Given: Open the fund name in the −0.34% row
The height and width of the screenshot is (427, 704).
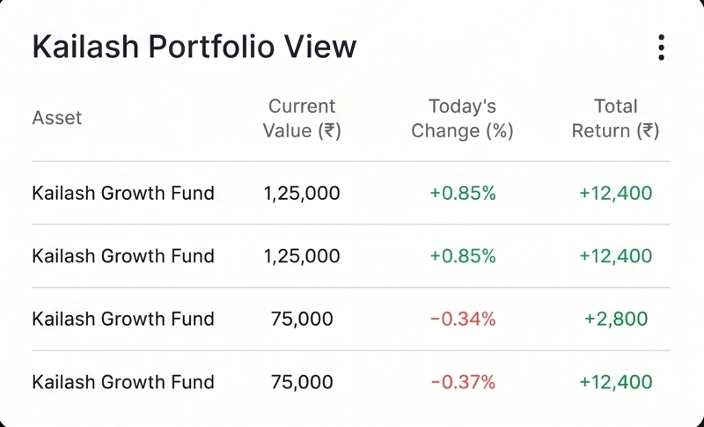Looking at the screenshot, I should point(123,320).
